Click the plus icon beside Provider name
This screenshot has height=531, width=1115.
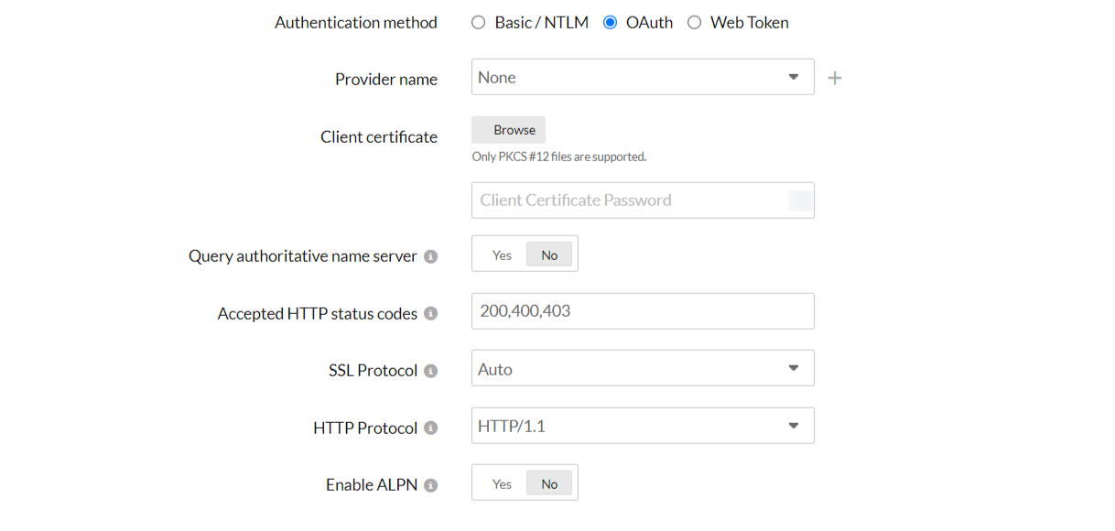click(834, 79)
